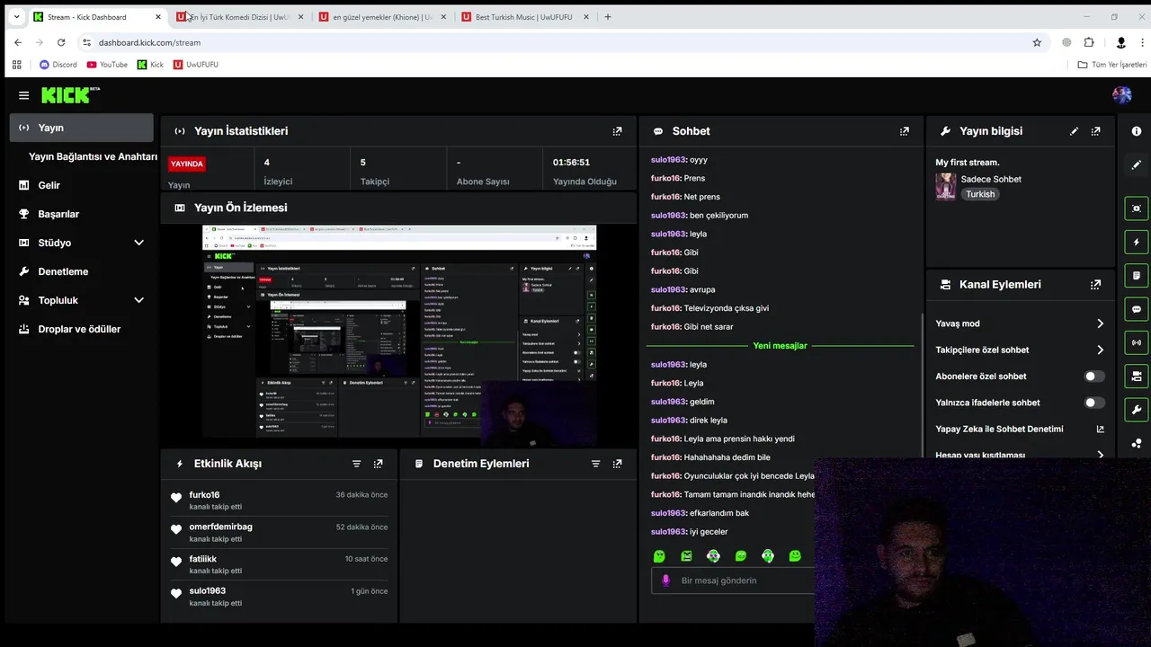Click Yapay Zeka ile Sohbet Denetimi
This screenshot has width=1151, height=647.
(999, 430)
